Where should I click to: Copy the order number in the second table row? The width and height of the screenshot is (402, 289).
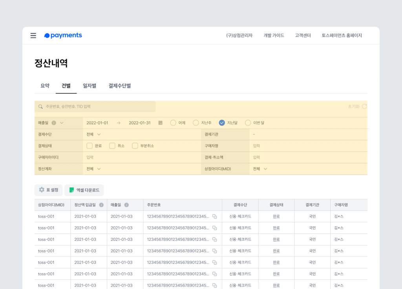point(215,228)
